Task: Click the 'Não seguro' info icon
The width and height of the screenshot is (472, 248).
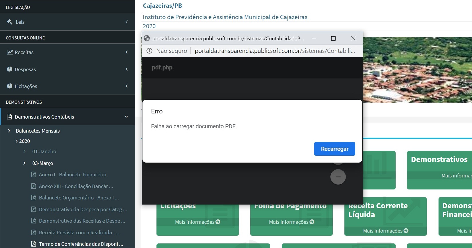Action: [149, 51]
